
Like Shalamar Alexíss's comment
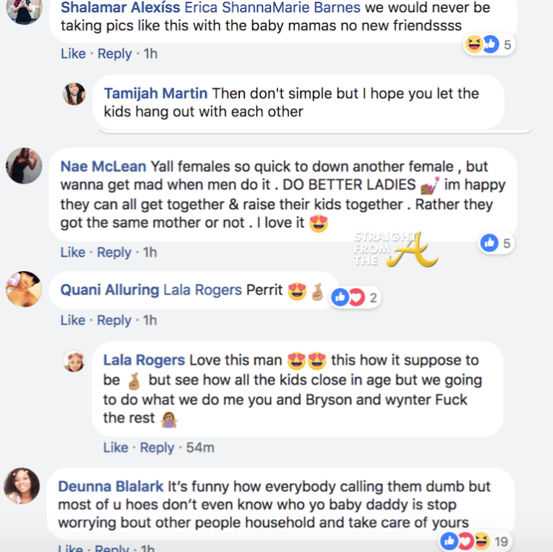(x=73, y=53)
